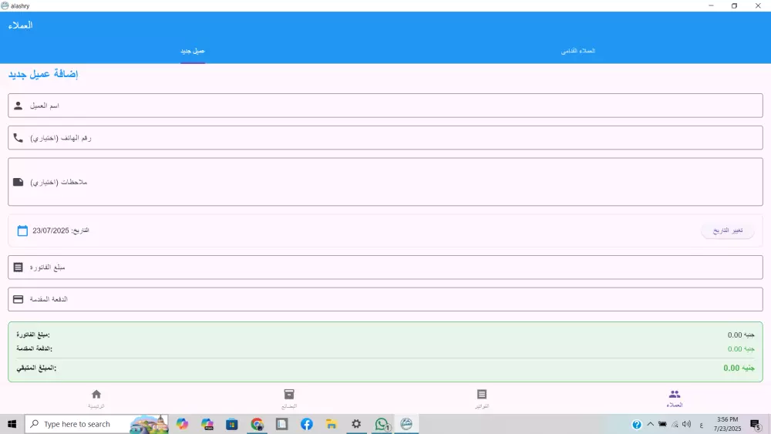Open Google Chrome from the taskbar

[258, 424]
